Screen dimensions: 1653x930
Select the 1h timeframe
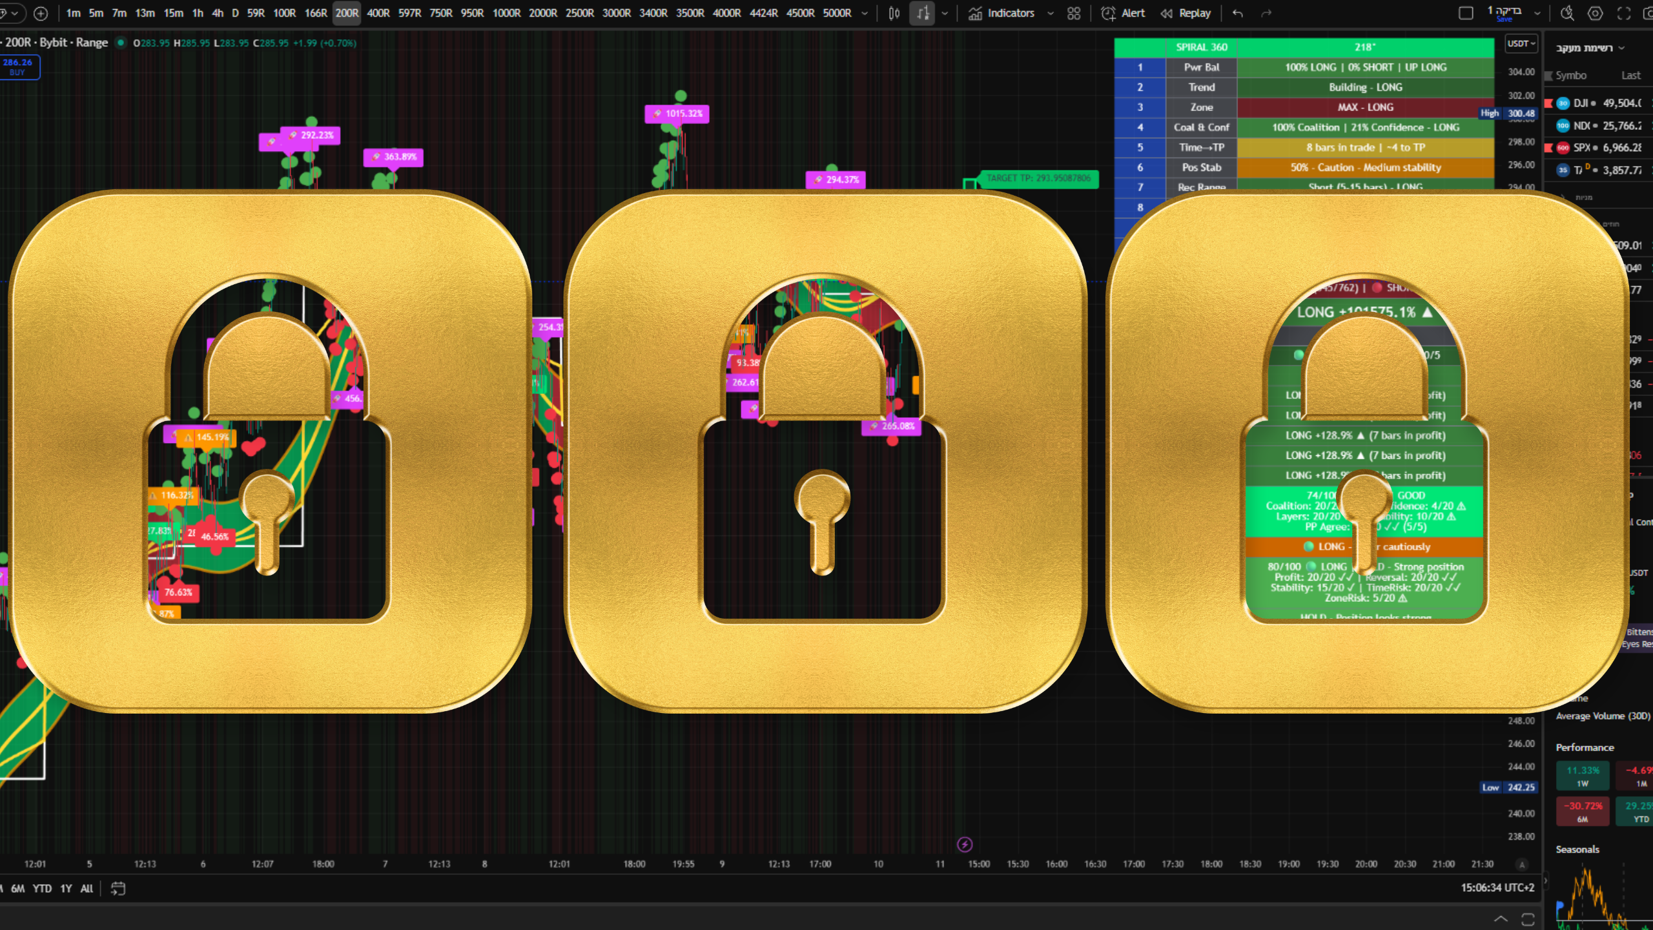(198, 13)
